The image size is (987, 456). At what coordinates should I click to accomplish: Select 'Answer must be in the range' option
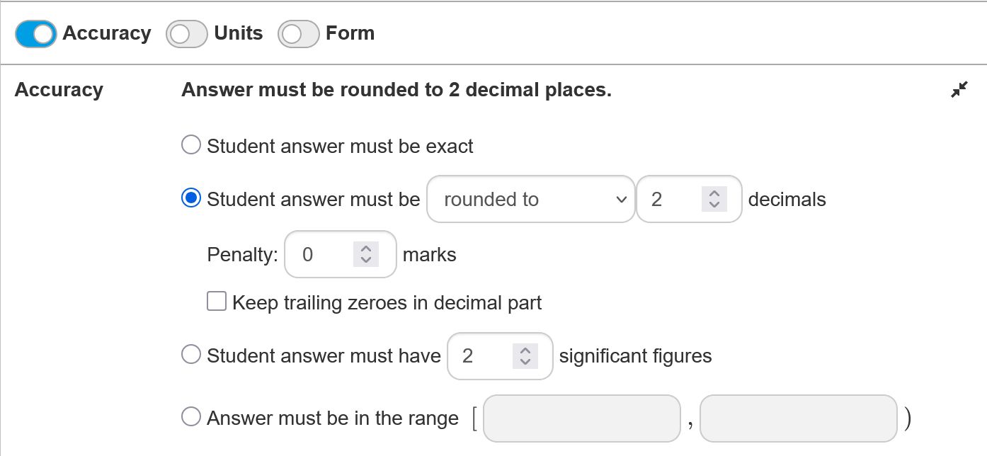(191, 416)
